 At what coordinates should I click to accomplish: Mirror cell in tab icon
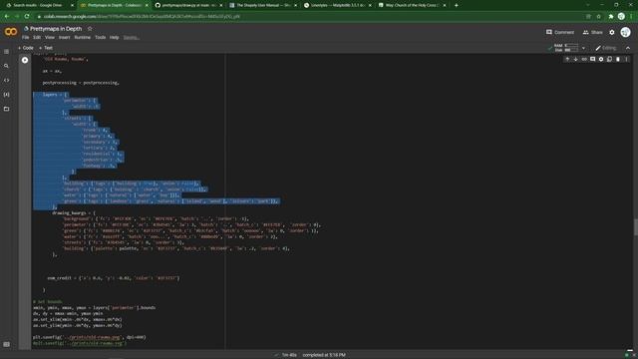point(609,59)
